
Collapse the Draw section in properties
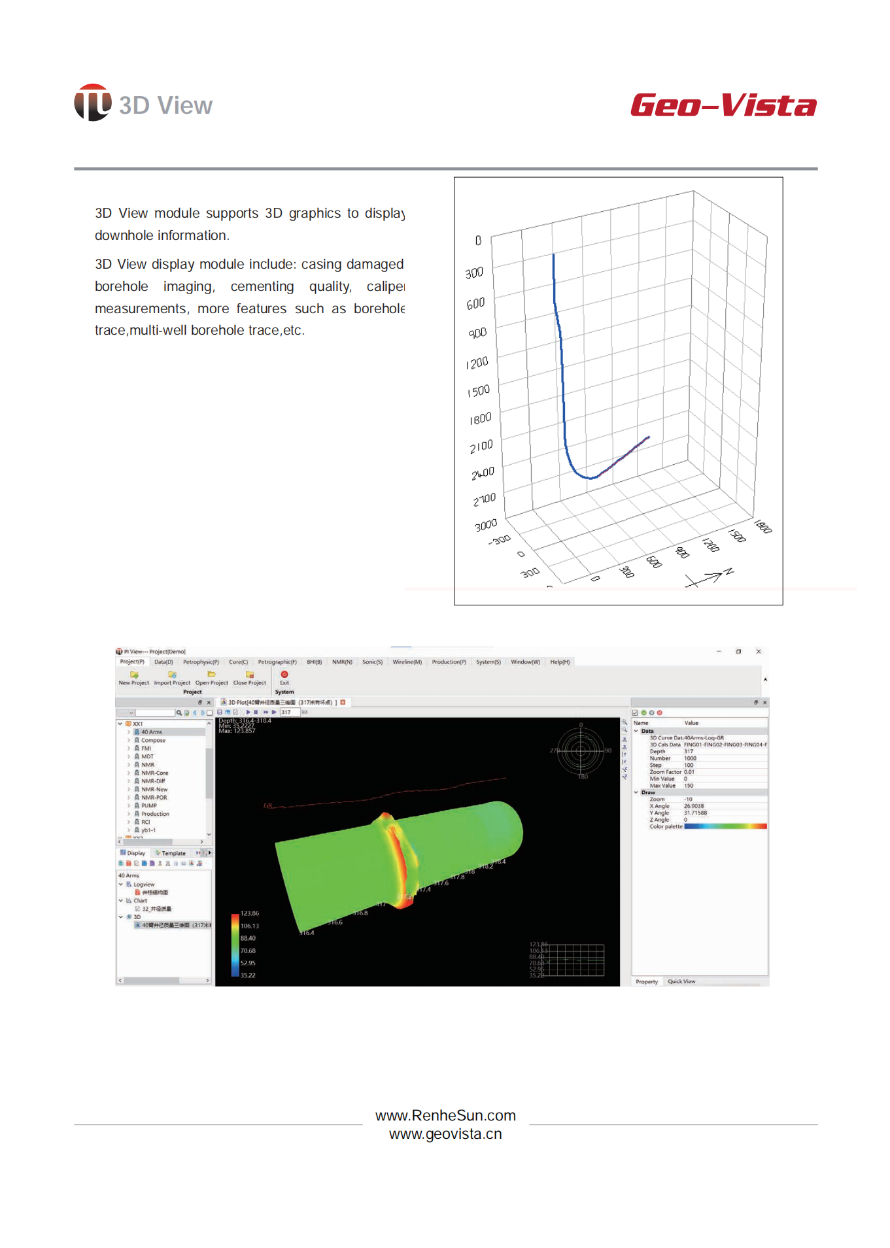tap(636, 792)
